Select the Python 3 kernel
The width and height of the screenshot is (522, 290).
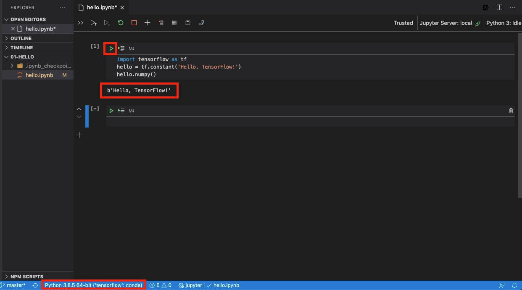(x=504, y=23)
